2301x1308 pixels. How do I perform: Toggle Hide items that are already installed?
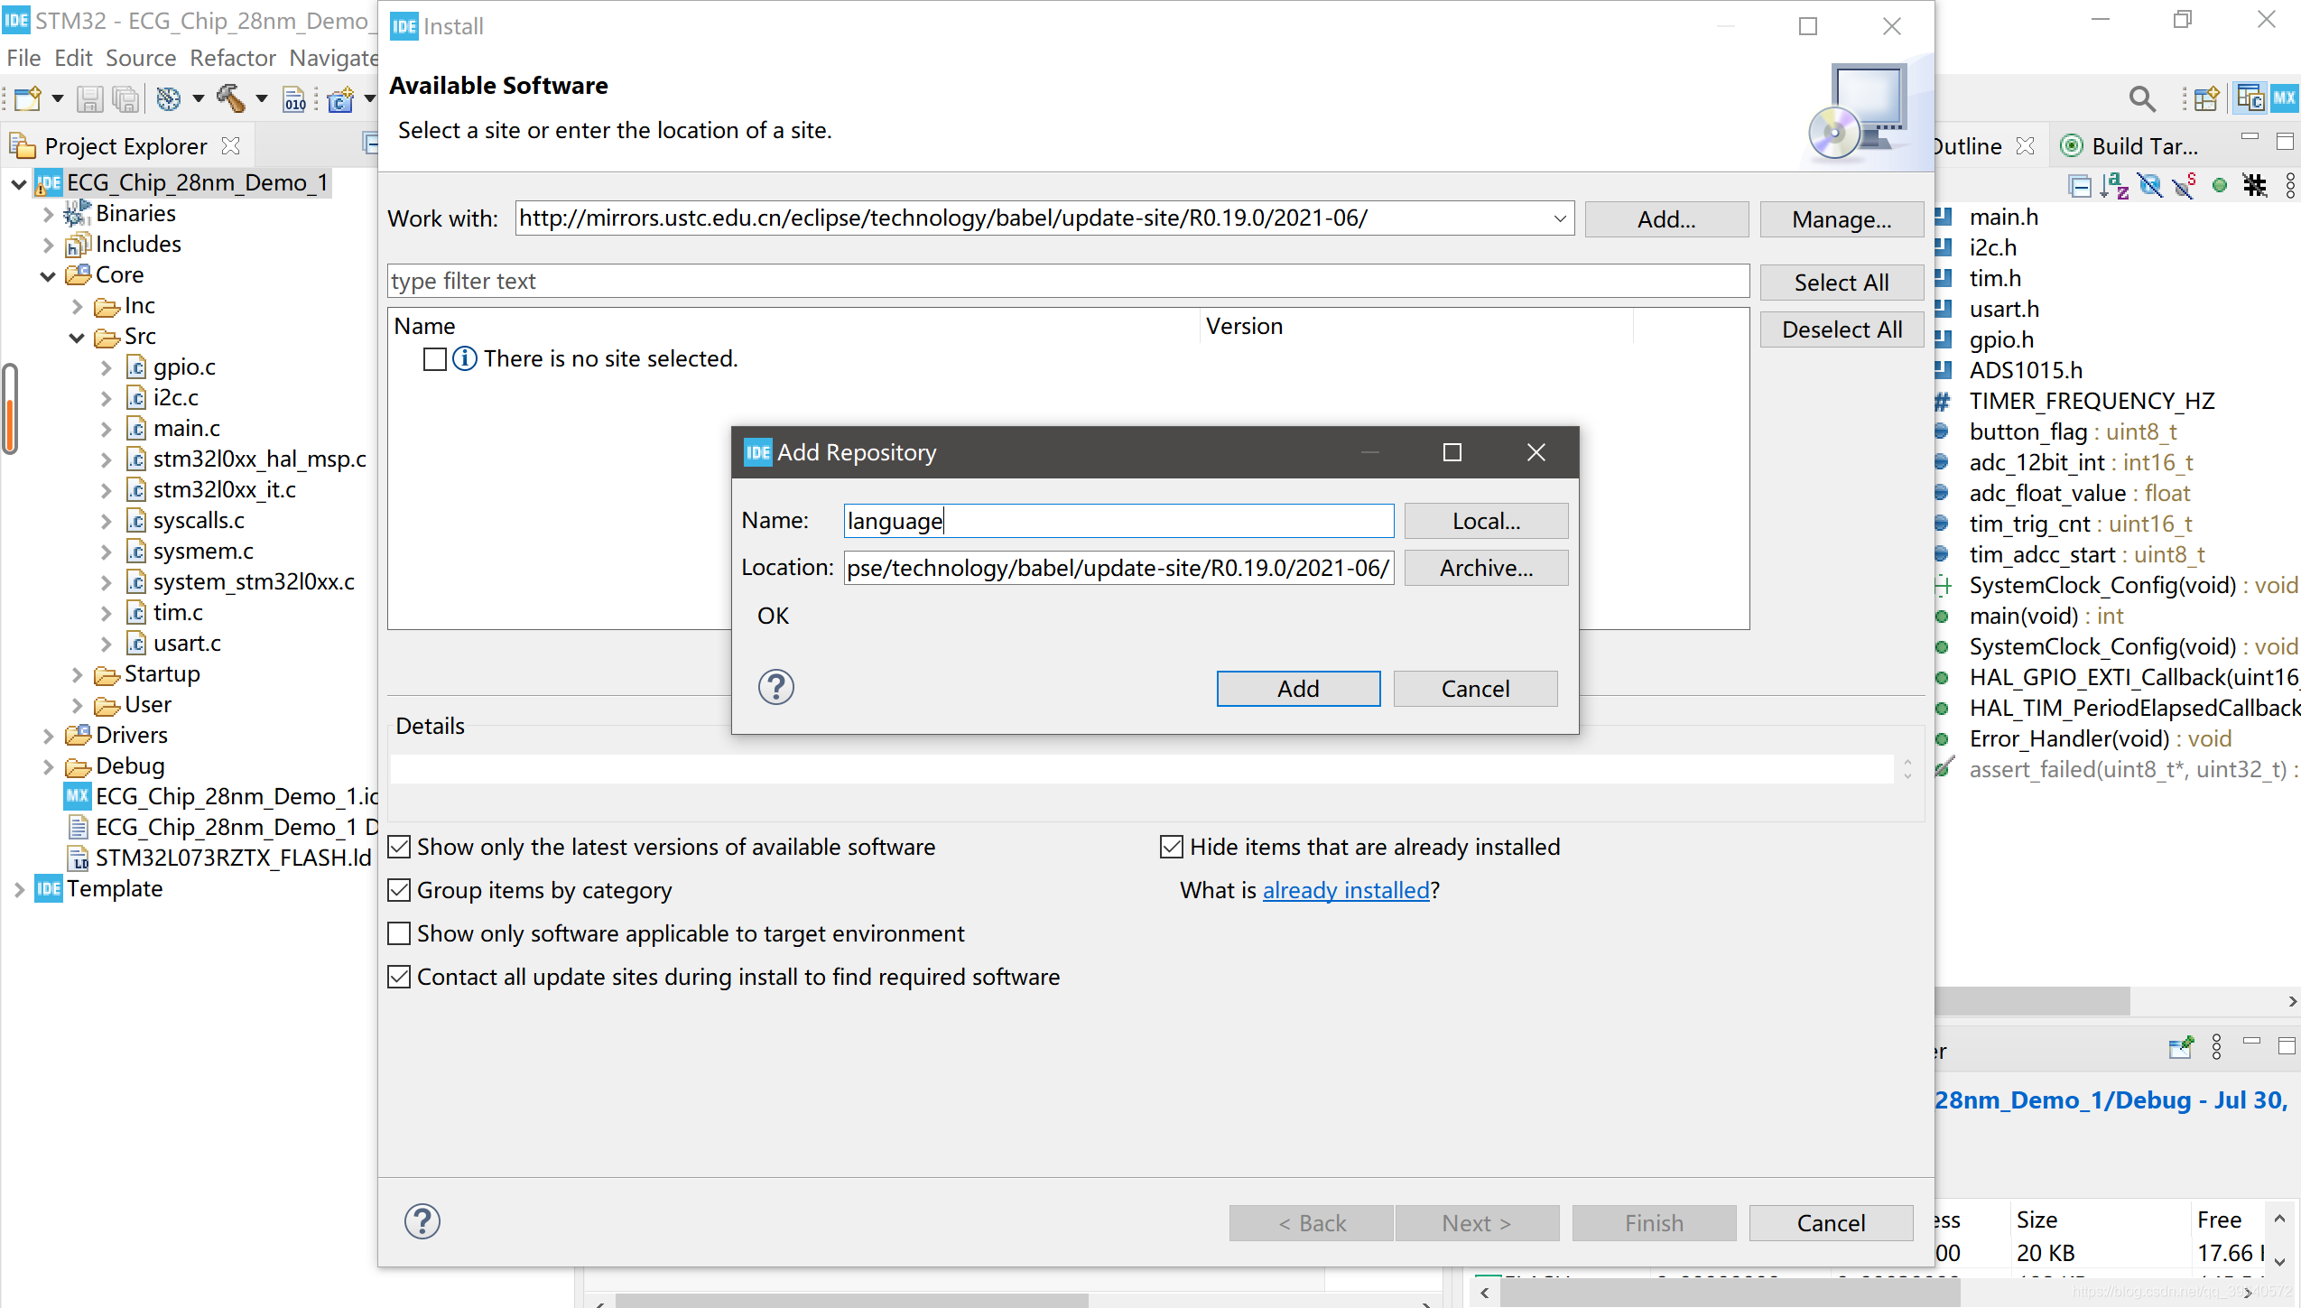(x=1171, y=847)
